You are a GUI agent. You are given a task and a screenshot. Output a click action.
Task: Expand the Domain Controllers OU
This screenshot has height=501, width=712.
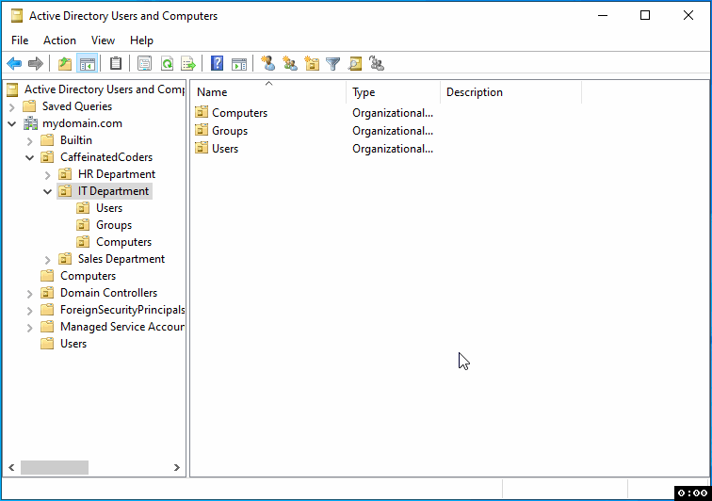[30, 294]
